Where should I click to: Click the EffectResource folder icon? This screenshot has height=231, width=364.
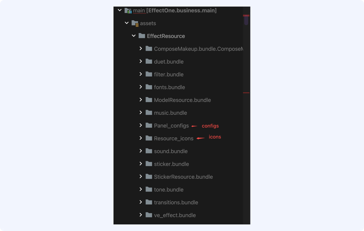tap(142, 36)
